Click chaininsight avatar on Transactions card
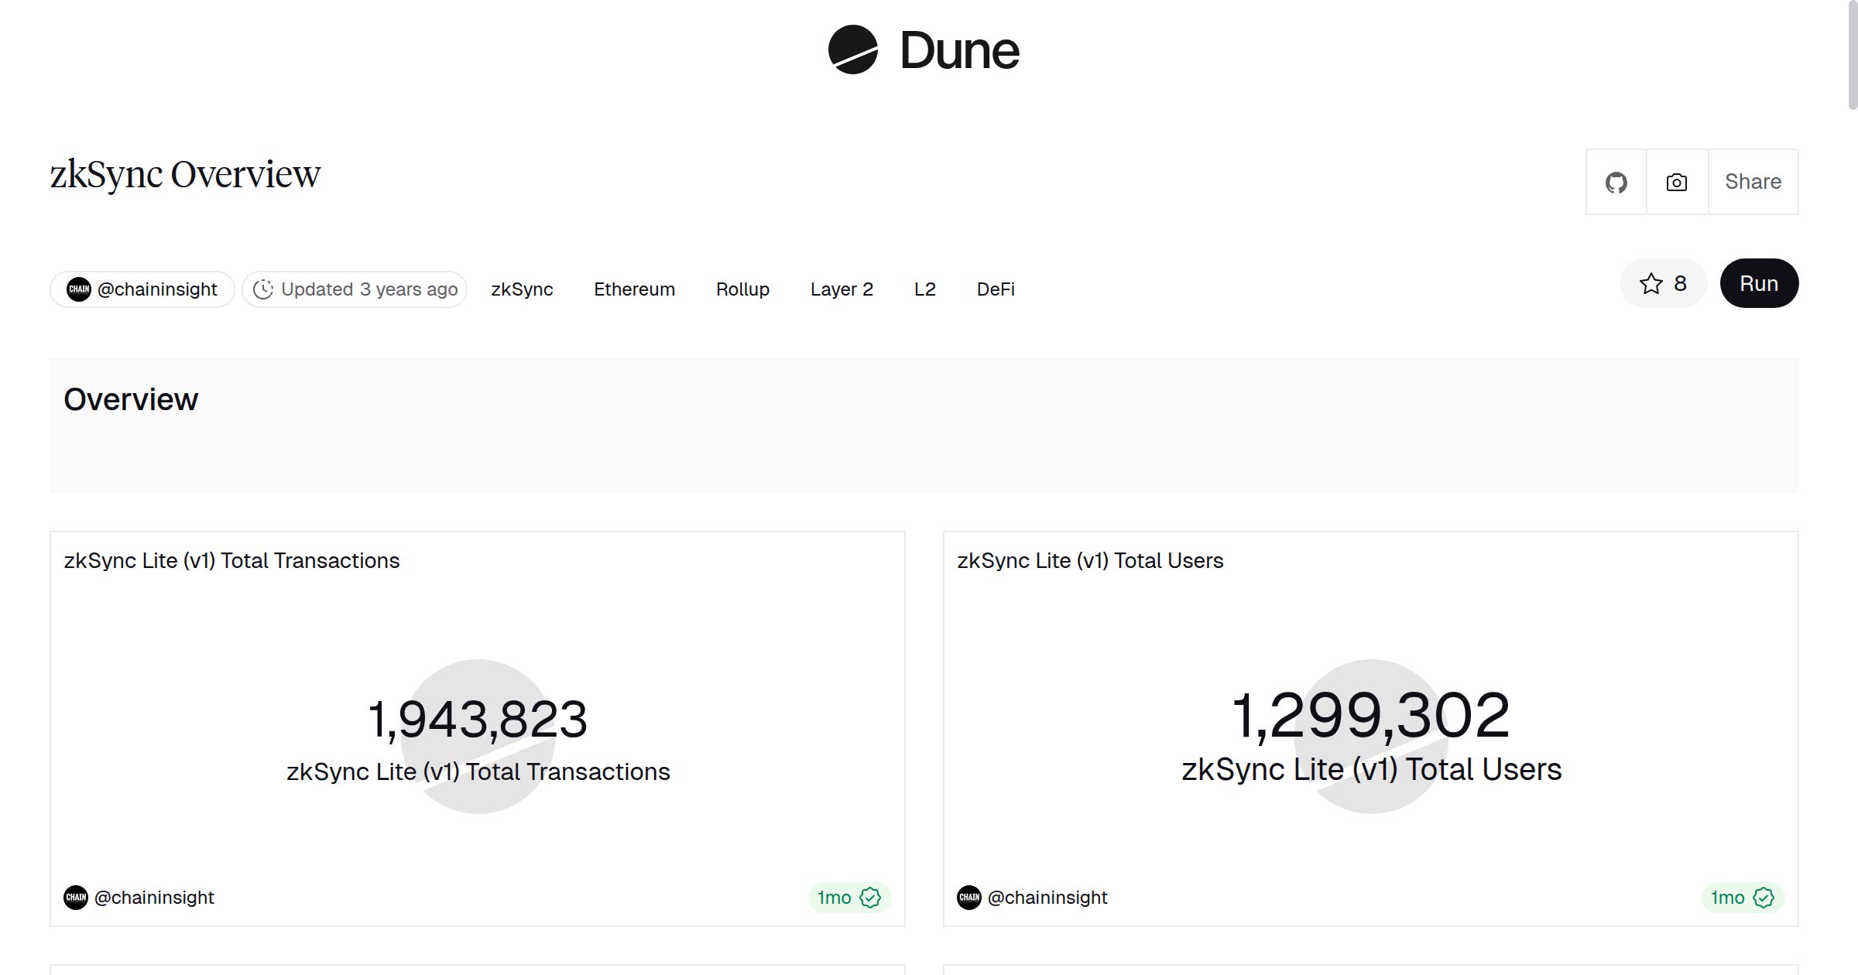The width and height of the screenshot is (1858, 975). click(76, 898)
